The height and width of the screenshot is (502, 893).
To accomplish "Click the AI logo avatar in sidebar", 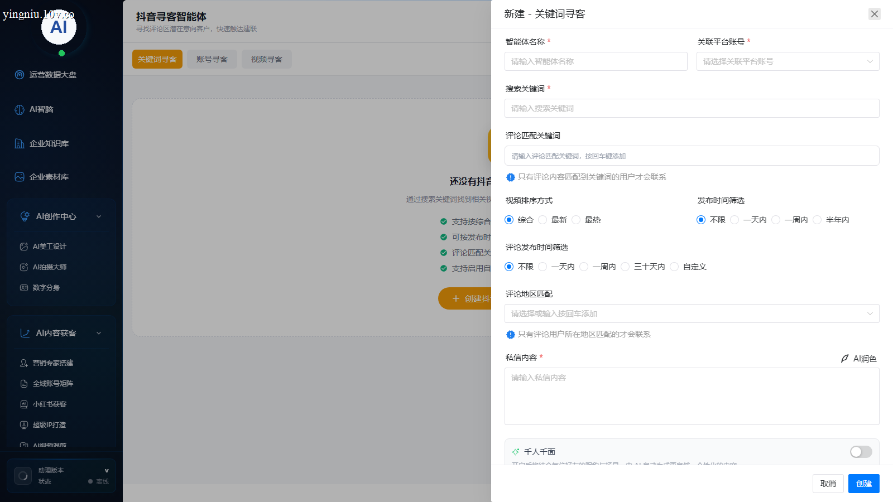I will pyautogui.click(x=59, y=27).
